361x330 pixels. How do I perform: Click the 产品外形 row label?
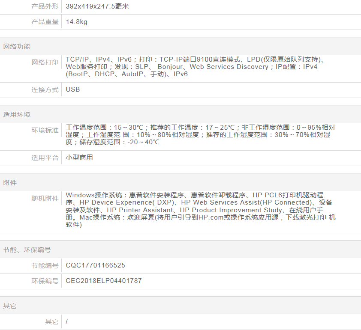pyautogui.click(x=45, y=6)
